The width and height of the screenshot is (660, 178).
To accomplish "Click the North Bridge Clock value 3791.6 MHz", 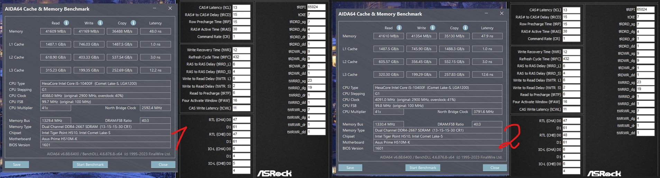I will coord(487,112).
